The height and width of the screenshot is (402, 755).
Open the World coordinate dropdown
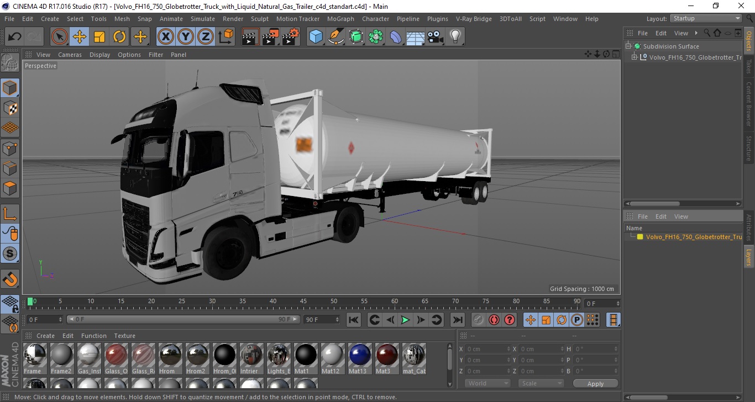click(x=487, y=383)
